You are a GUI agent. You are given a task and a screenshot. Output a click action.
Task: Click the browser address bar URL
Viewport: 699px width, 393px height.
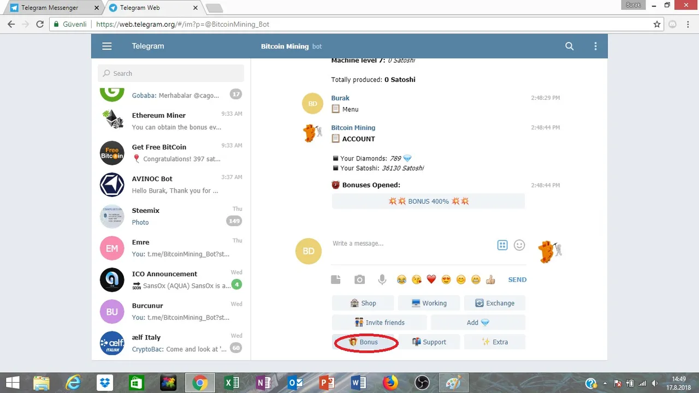click(x=182, y=24)
